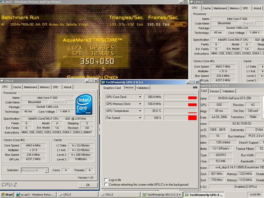This screenshot has height=198, width=264.
Task: Click the Core Voltage 1.494 V field in bottom-left CPU-Z
Action: 65,111
